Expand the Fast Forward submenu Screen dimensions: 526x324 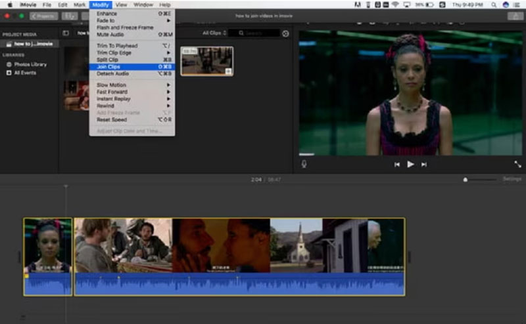pyautogui.click(x=132, y=92)
